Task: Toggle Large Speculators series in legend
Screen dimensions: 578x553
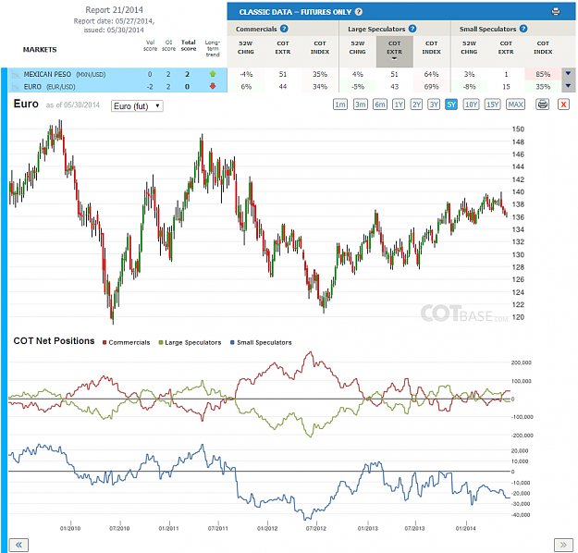Action: [x=190, y=342]
